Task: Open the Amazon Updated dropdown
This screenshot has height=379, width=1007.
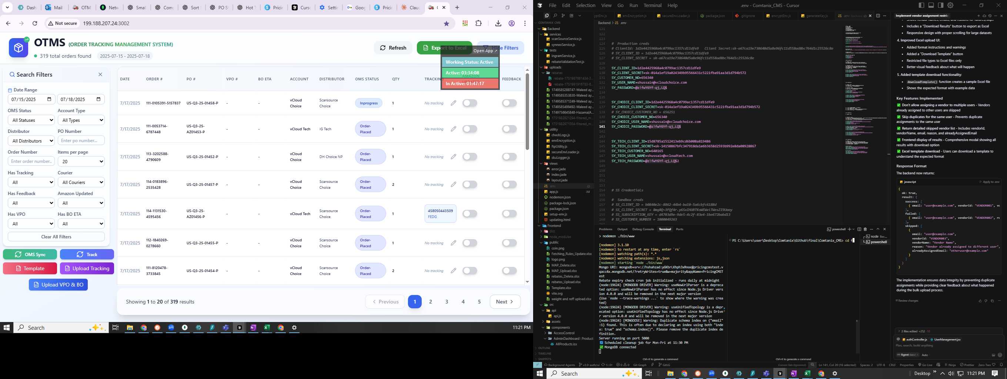Action: coord(81,203)
